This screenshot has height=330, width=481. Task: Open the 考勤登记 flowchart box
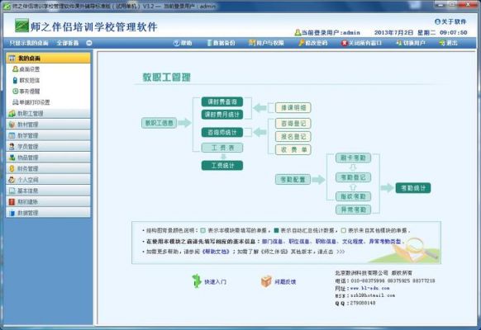(x=353, y=177)
